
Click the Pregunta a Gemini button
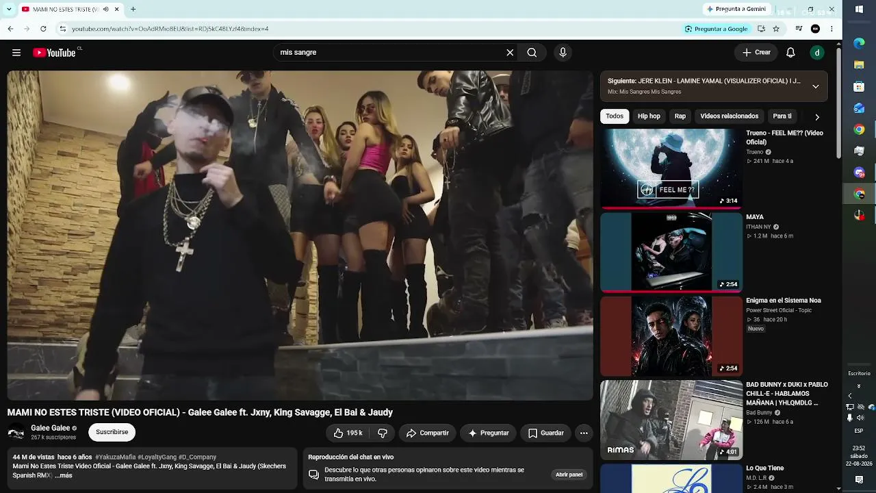pyautogui.click(x=736, y=10)
